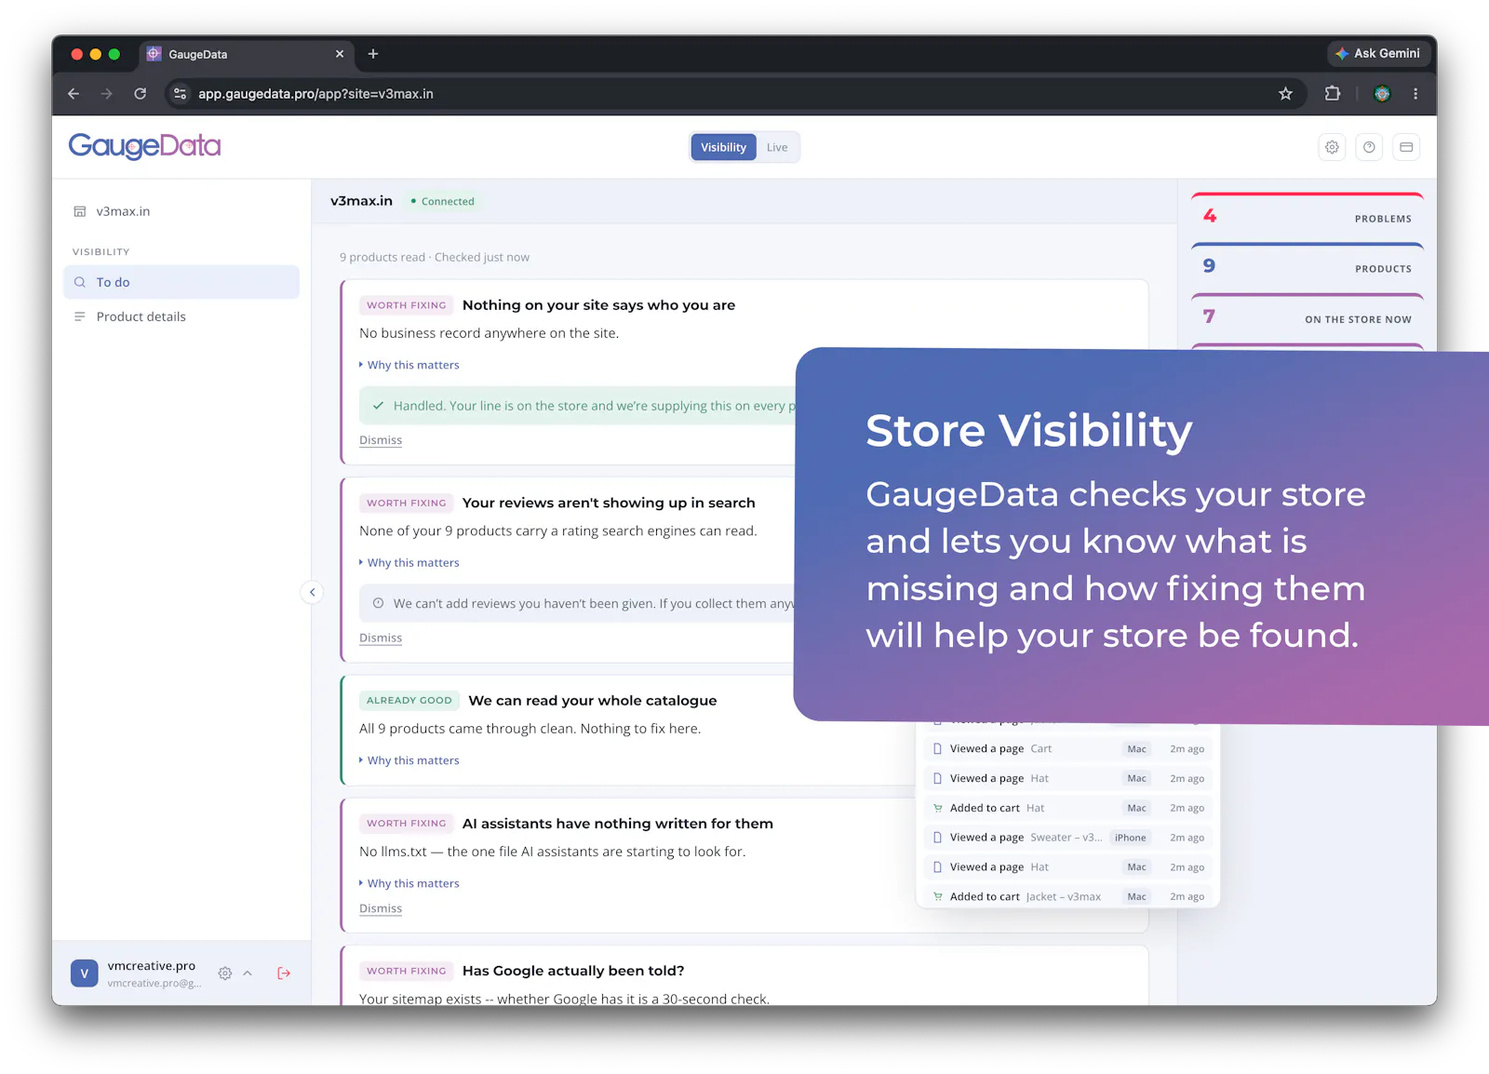Expand account menu chevron by vmcreative.pro
Image resolution: width=1489 pixels, height=1074 pixels.
click(248, 973)
